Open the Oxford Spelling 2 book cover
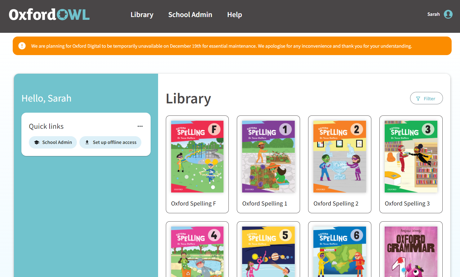Screen dimensions: 460x277 point(340,157)
